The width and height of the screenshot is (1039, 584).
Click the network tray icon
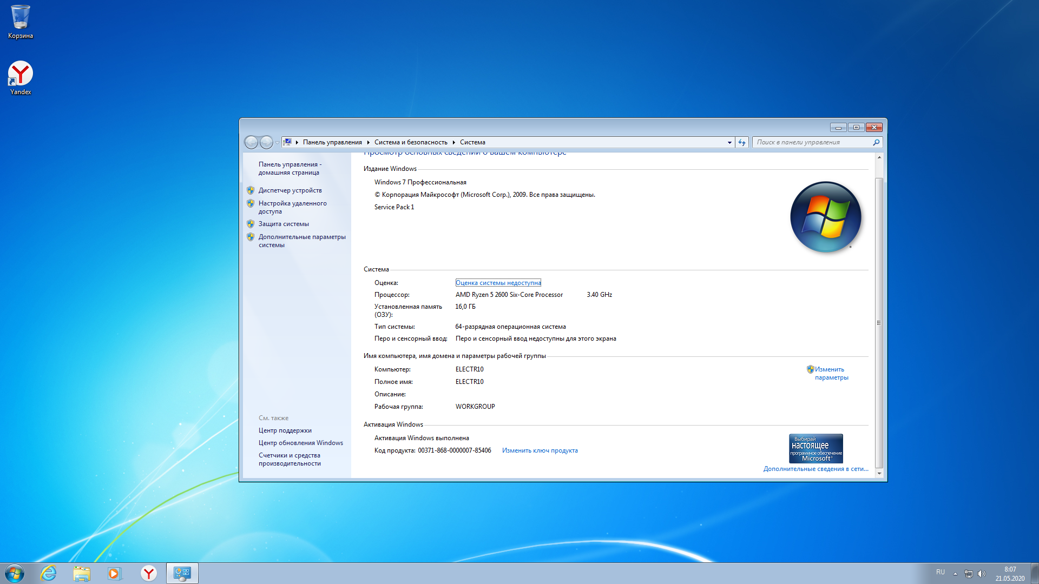[969, 574]
